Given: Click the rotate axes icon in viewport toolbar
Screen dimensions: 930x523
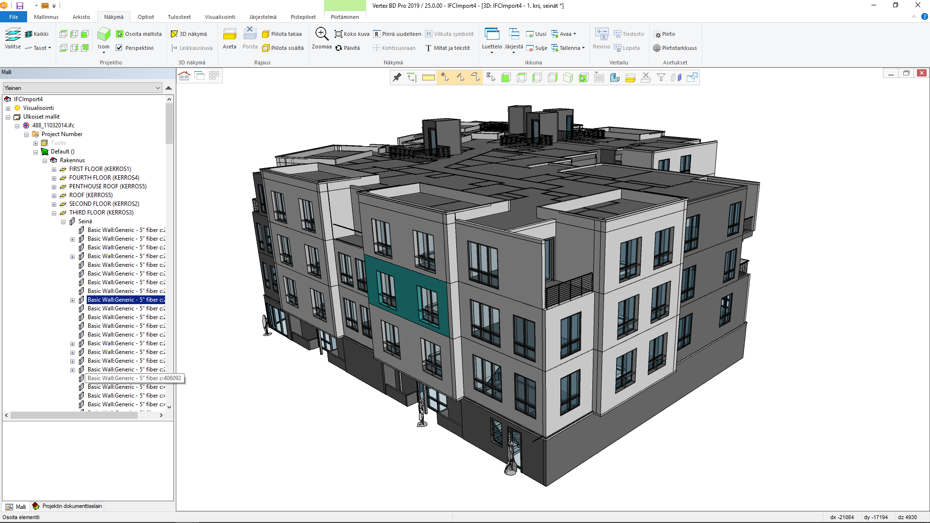Looking at the screenshot, I should (412, 77).
